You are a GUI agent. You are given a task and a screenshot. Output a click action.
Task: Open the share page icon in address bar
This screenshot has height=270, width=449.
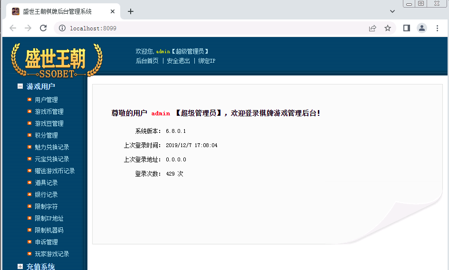pos(373,28)
